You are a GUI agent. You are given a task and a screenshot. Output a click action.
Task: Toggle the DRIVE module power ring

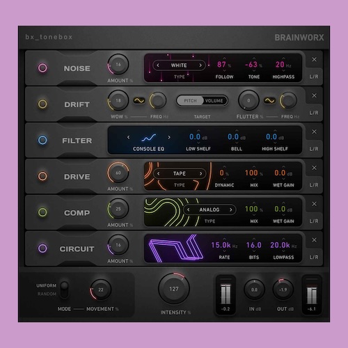42,176
